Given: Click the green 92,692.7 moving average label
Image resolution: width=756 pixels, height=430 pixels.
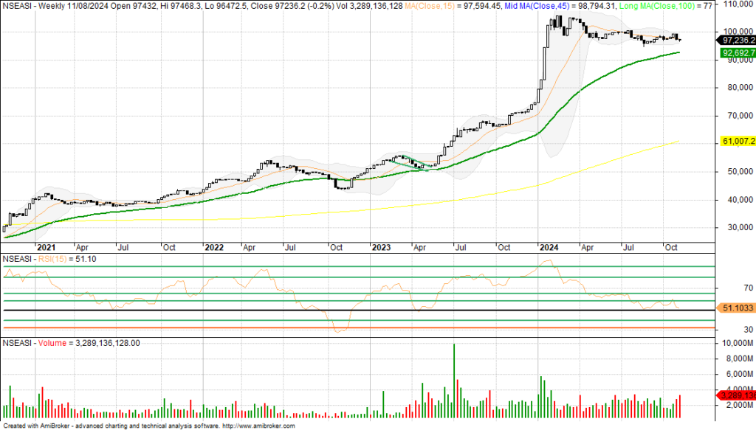Looking at the screenshot, I should pos(738,53).
